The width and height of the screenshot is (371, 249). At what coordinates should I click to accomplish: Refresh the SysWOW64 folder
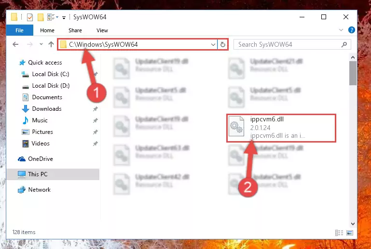pyautogui.click(x=222, y=44)
